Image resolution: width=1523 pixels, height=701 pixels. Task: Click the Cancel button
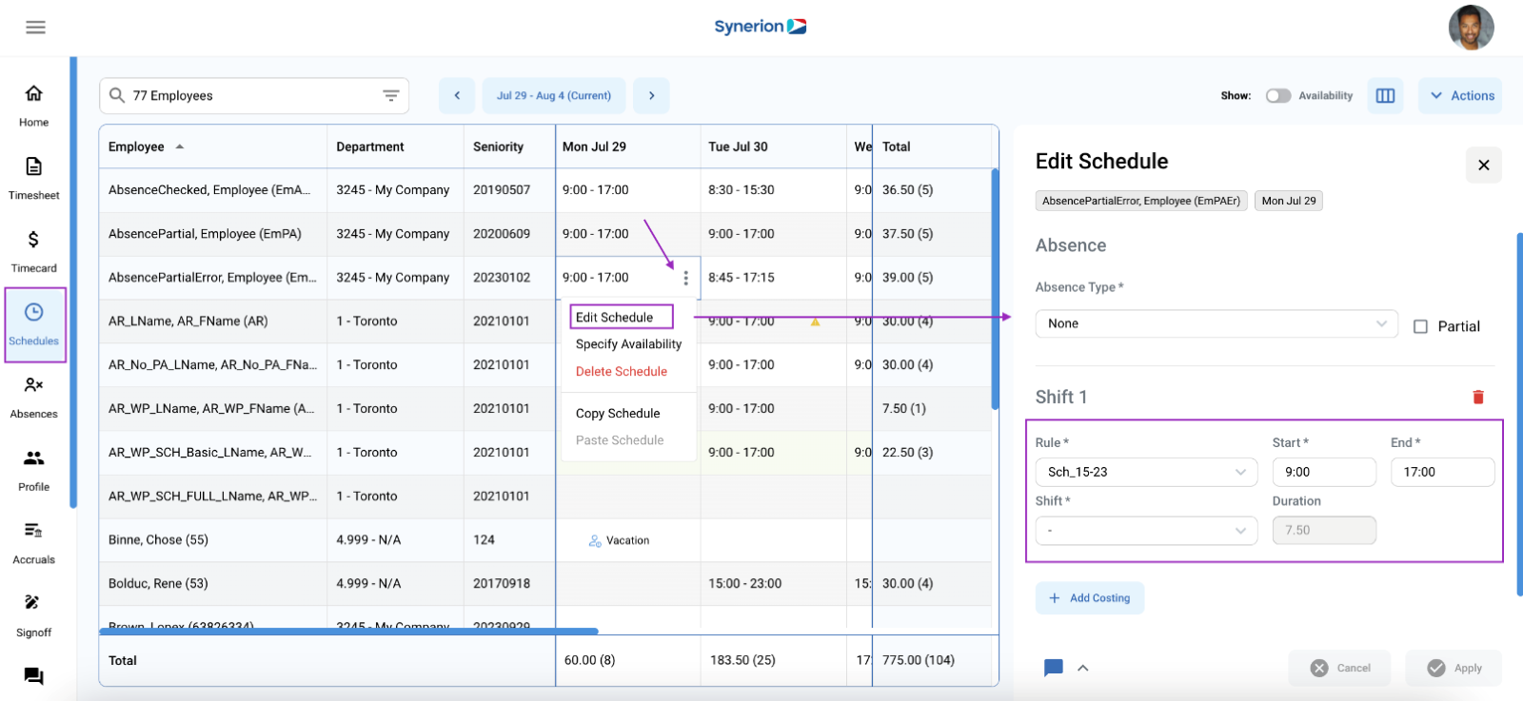pyautogui.click(x=1339, y=668)
